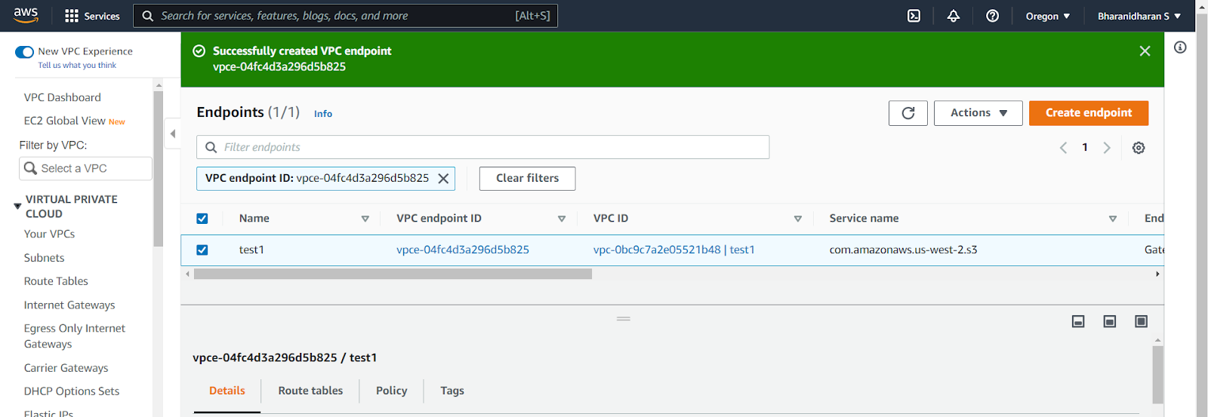Viewport: 1208px width, 417px height.
Task: Toggle the New VPC Experience switch
Action: click(24, 52)
